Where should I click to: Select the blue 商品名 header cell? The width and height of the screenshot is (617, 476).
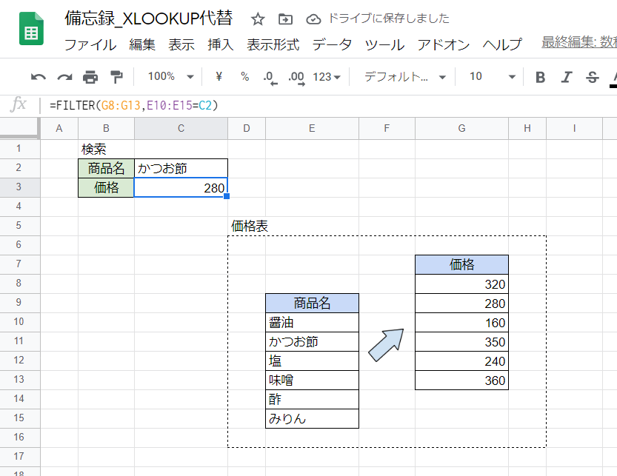312,304
